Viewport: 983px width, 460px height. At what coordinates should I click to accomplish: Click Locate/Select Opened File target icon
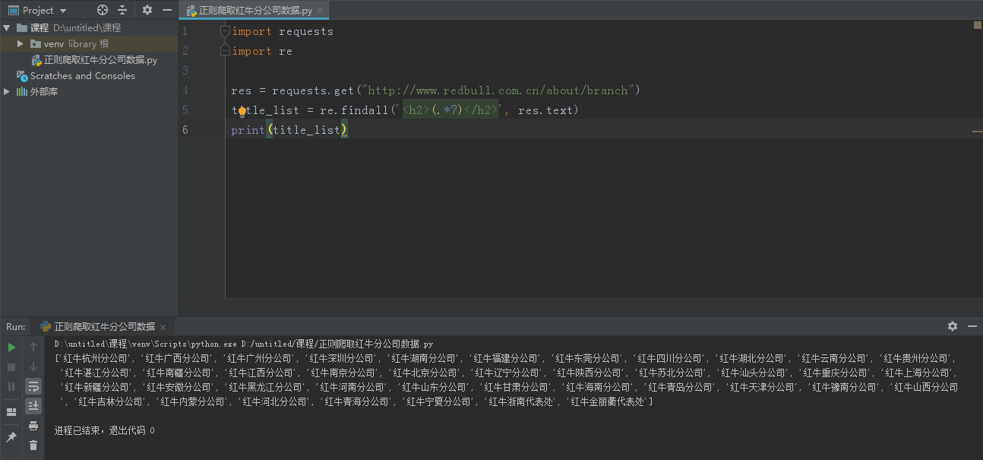click(103, 10)
